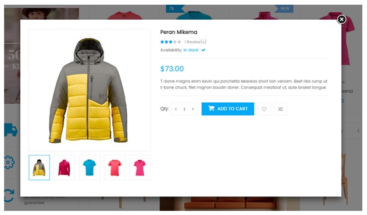Viewport: 367px width, 215px height.
Task: Click the compare shuffle icon
Action: tap(280, 109)
